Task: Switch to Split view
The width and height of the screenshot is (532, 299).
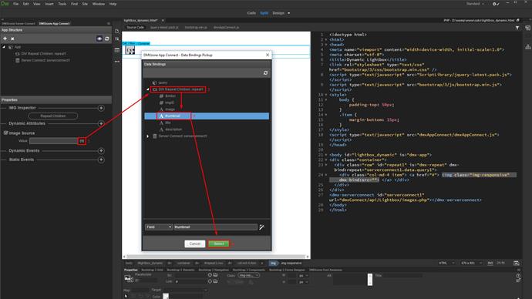Action: tap(264, 13)
